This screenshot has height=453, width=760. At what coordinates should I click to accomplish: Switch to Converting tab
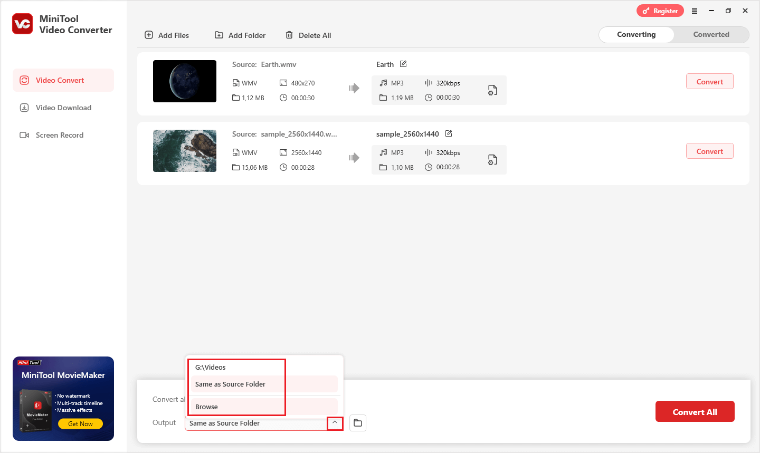point(636,34)
